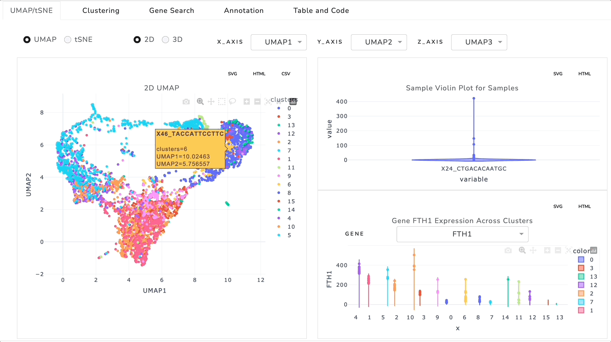
Task: Click color swatch 12 in FTH1 legend
Action: tap(581, 285)
